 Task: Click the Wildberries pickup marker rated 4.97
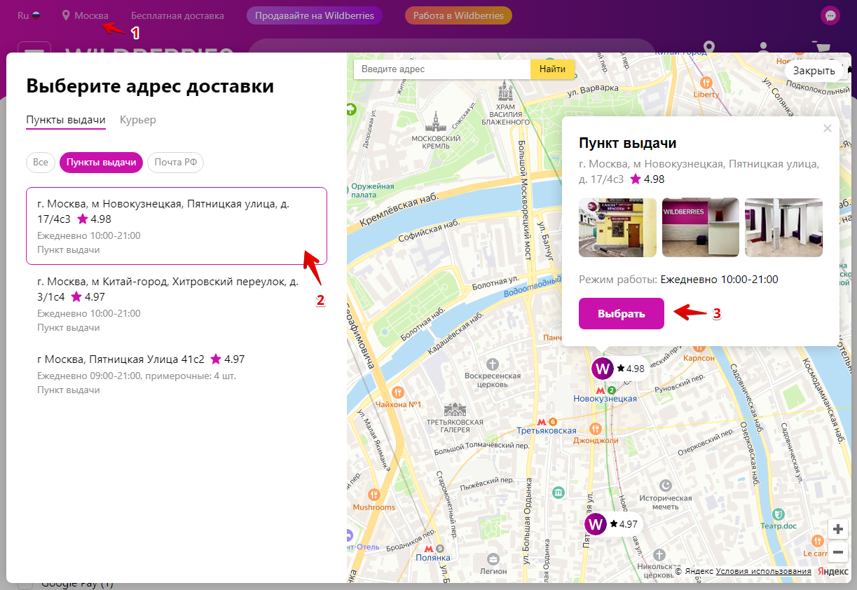[x=596, y=523]
